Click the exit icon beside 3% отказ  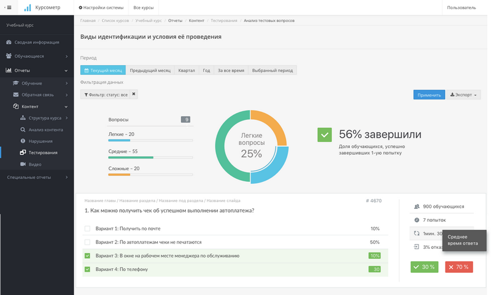pos(417,246)
